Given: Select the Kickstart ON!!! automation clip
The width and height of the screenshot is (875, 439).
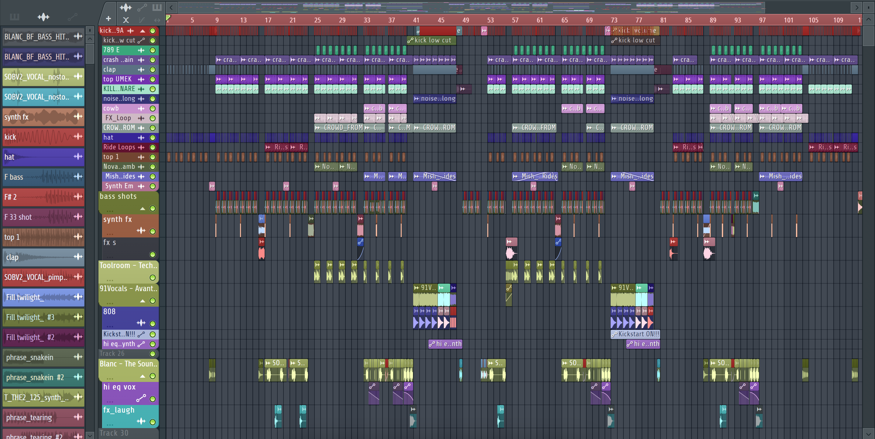Looking at the screenshot, I should tap(635, 334).
